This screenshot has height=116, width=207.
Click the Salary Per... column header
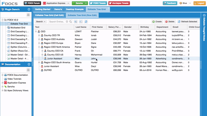click(x=114, y=27)
